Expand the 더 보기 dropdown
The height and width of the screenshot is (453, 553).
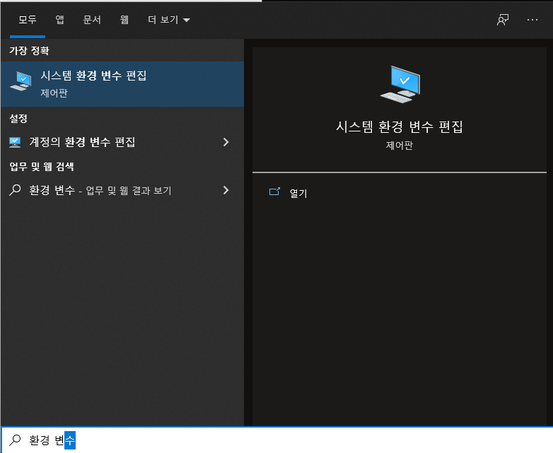pos(168,20)
